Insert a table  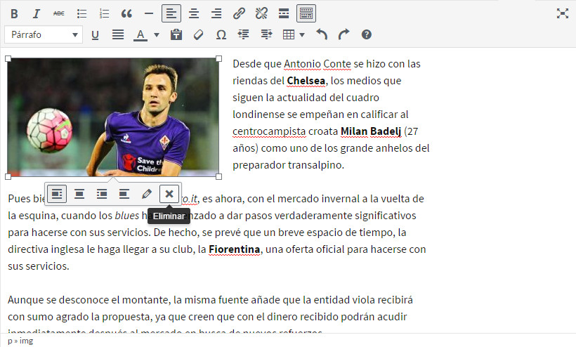click(x=289, y=35)
